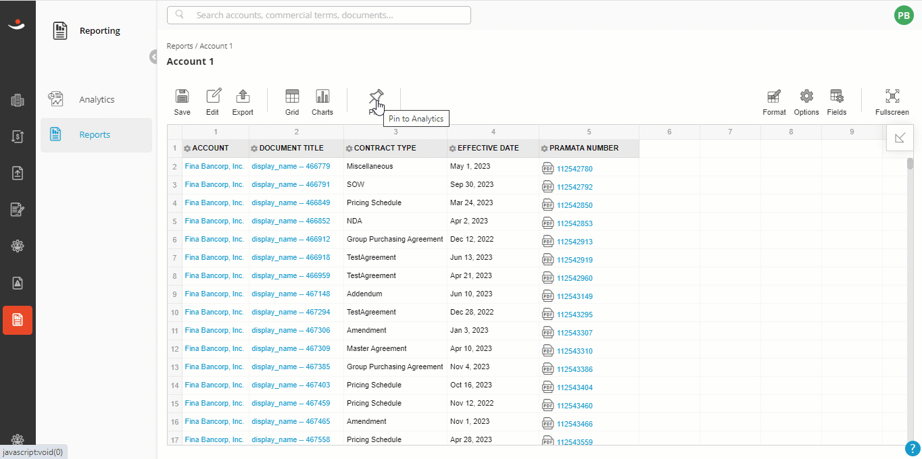Open ACCOUNT column gear menu
The image size is (922, 459).
pos(187,148)
